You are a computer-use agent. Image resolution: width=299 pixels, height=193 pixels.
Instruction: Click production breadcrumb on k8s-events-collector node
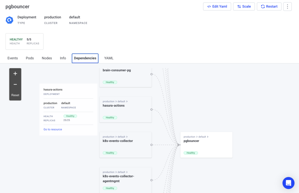pos(109,137)
